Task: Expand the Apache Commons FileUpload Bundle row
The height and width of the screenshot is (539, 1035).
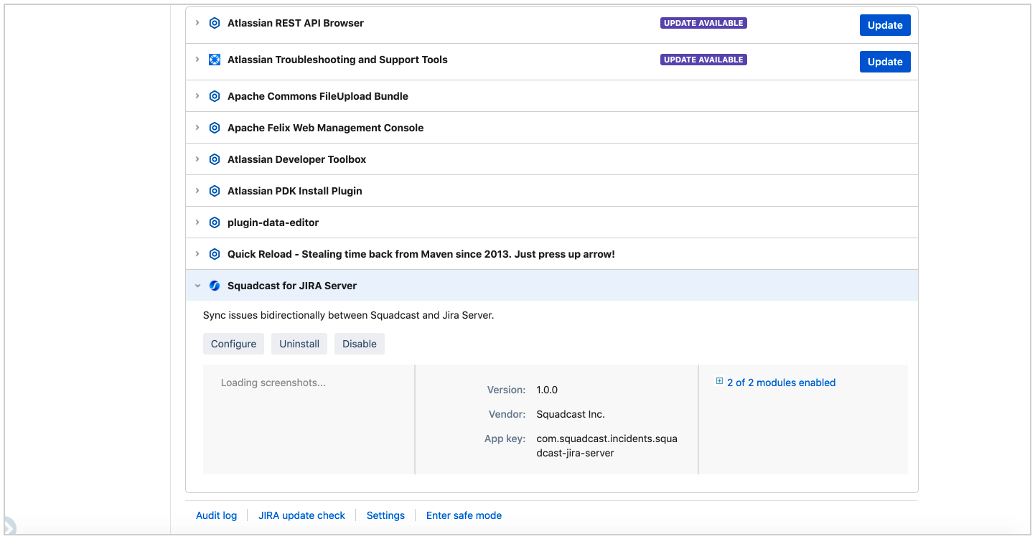Action: (197, 96)
